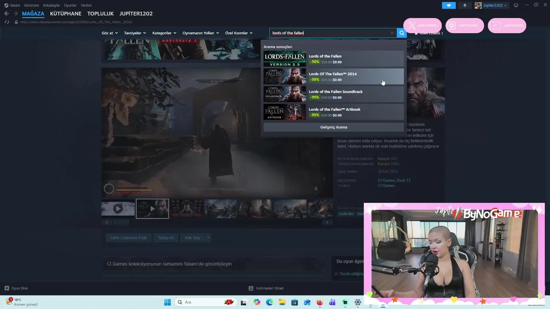Switch to the TOPLULUK tab

point(101,14)
